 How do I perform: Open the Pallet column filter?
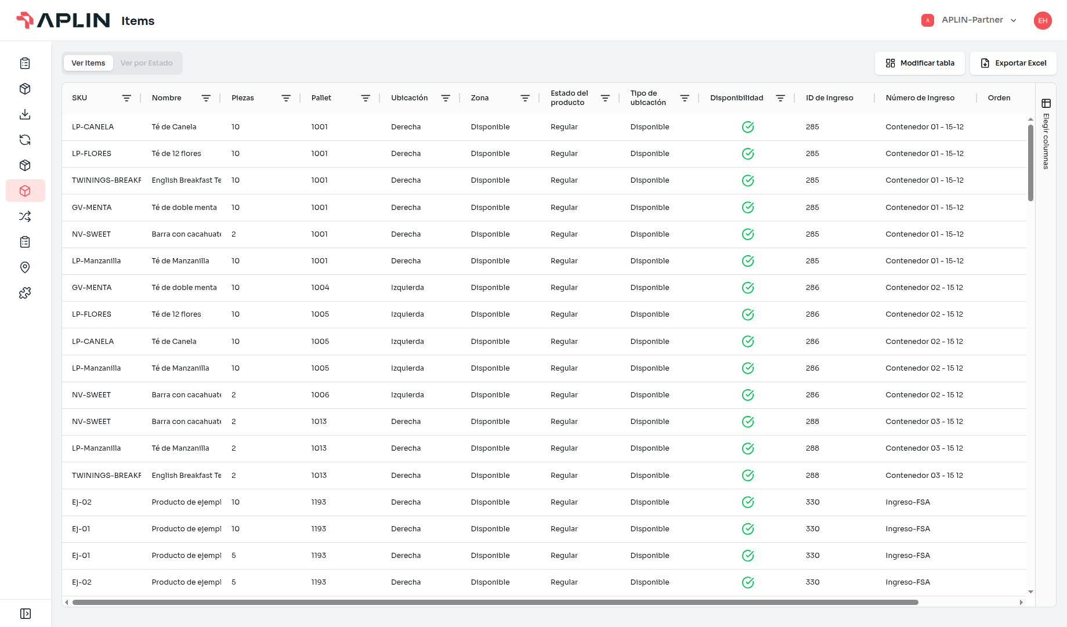pyautogui.click(x=366, y=98)
